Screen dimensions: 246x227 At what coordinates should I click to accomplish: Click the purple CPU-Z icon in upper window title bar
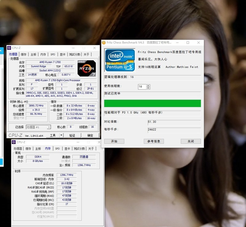click(x=10, y=48)
